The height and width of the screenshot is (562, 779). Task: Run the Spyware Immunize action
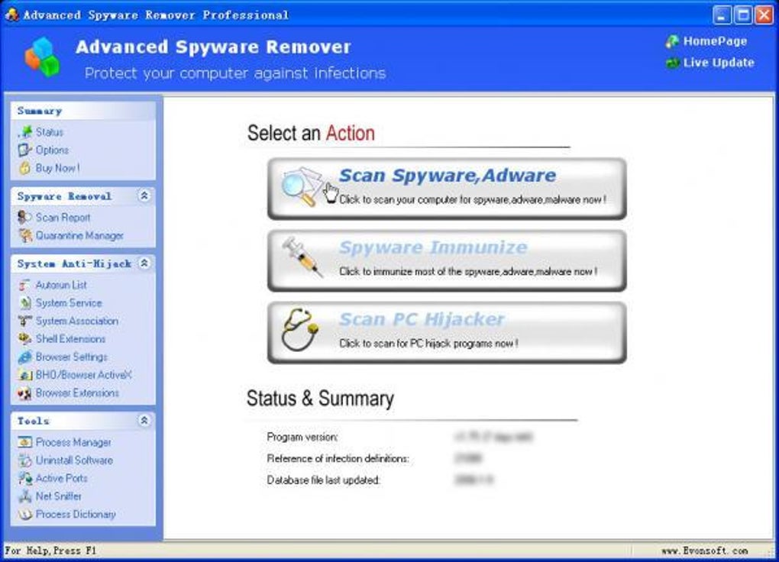[447, 260]
